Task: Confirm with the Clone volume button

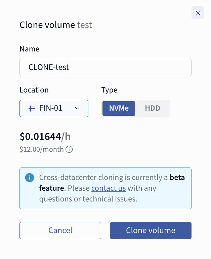Action: coord(151,230)
